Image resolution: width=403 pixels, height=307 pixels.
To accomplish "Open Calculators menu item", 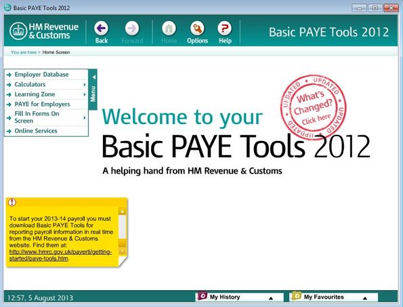I will coord(47,85).
